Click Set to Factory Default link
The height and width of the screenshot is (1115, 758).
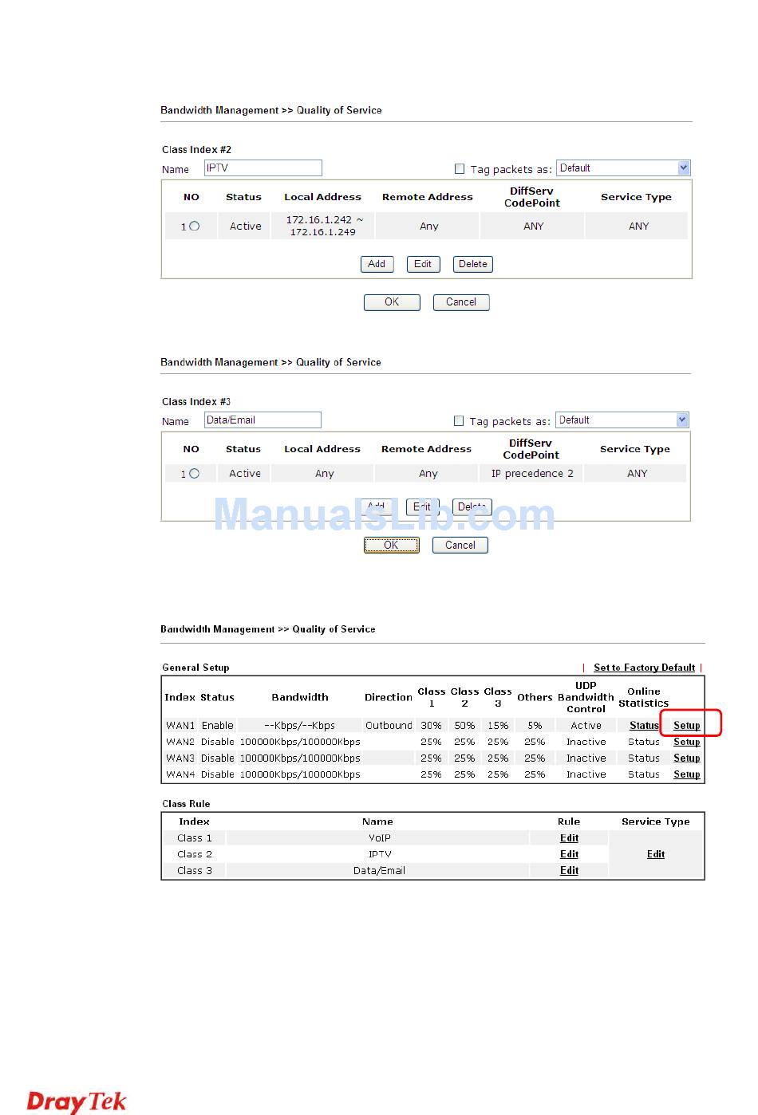click(644, 668)
